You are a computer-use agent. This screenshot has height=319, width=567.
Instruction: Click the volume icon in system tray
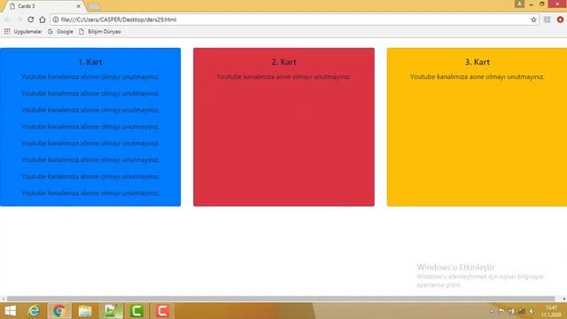(x=532, y=311)
